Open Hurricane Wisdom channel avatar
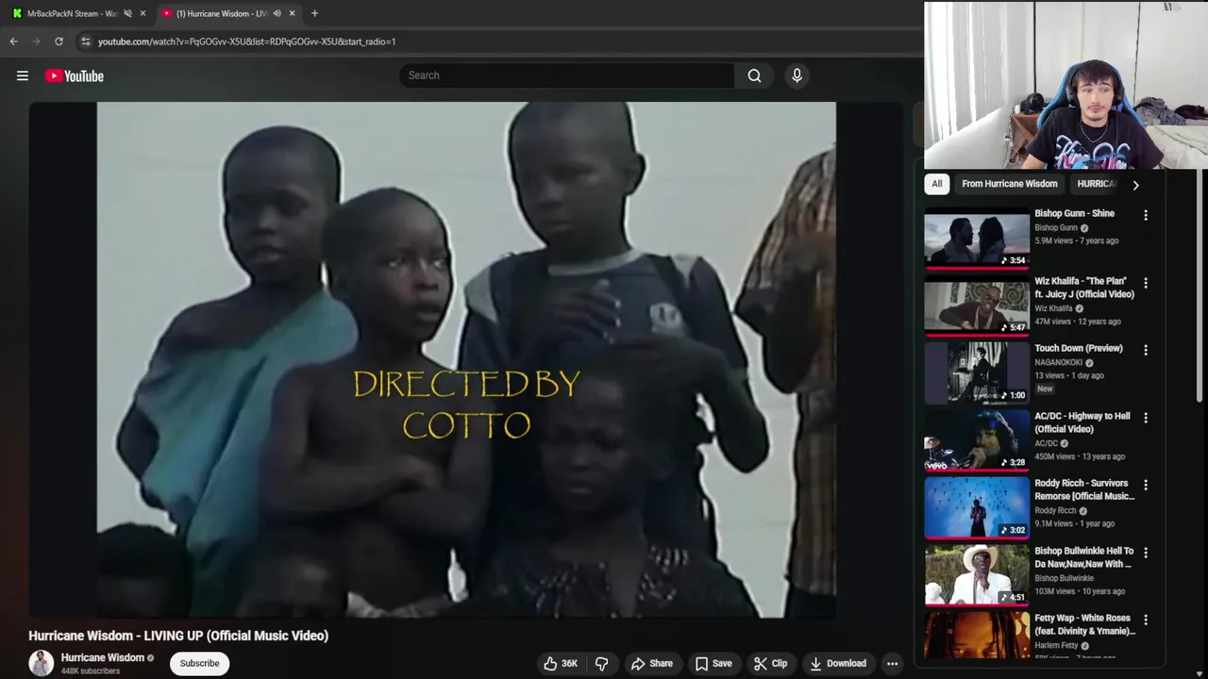 coord(42,663)
